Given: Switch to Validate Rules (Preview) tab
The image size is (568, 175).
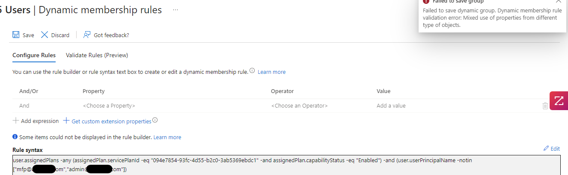Looking at the screenshot, I should click(x=97, y=55).
